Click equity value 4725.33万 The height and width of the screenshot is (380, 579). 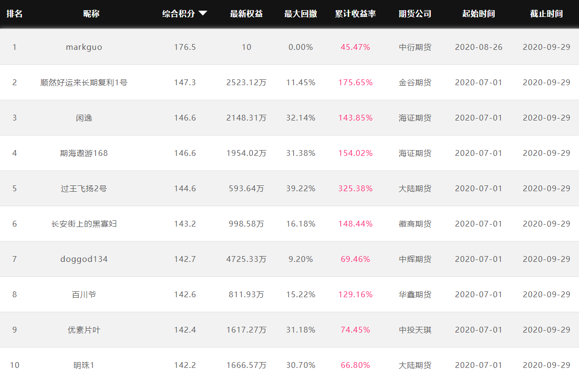coord(246,259)
